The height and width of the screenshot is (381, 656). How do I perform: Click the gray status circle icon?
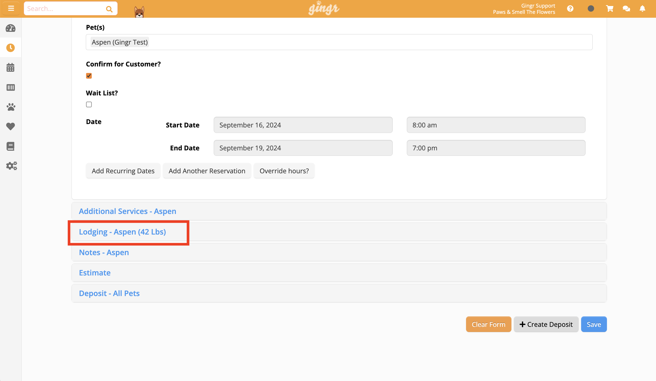(x=591, y=9)
